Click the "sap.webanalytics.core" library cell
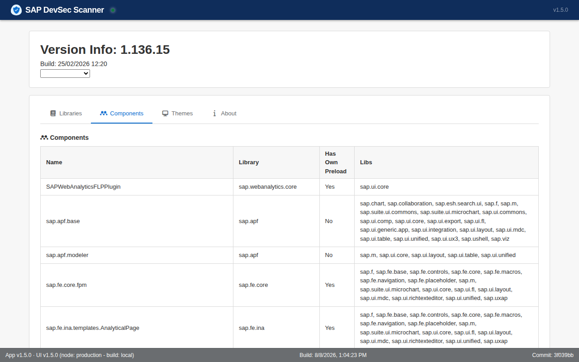This screenshot has width=579, height=362. coord(276,187)
